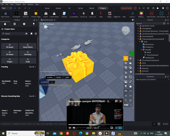Screen dimensions: 170x136
Task: Open notifications bell in top bar
Action: (163, 8)
